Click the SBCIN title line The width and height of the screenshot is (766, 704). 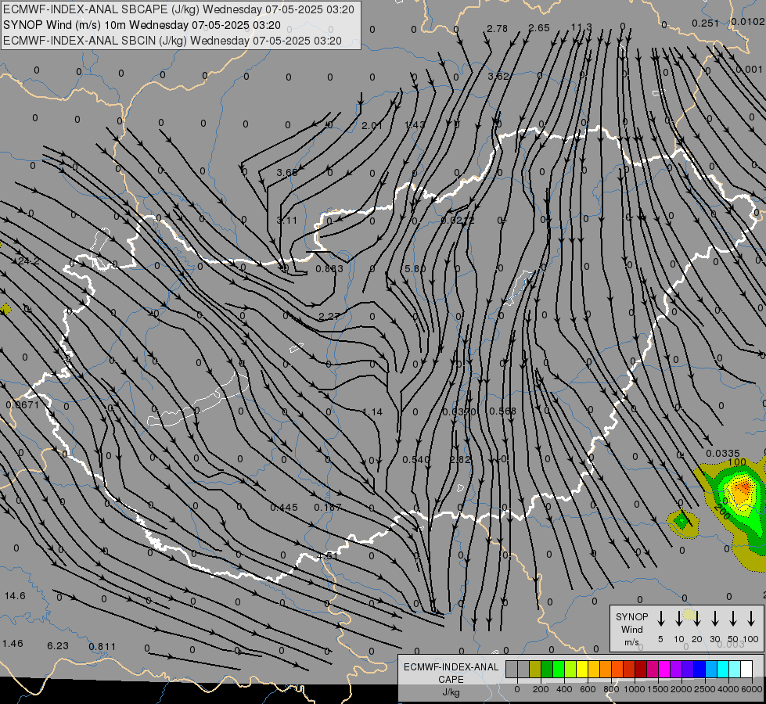tap(172, 41)
